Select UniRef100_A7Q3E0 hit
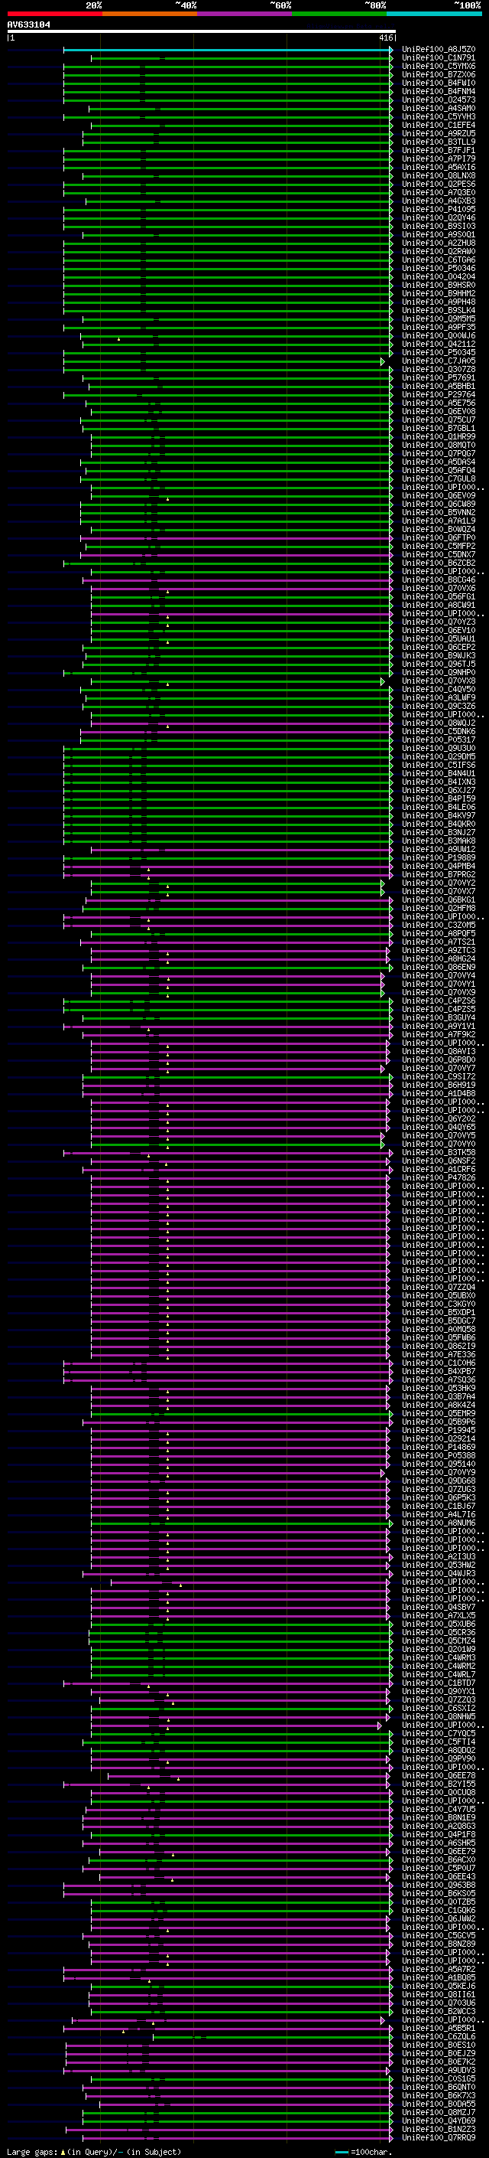 439,193
